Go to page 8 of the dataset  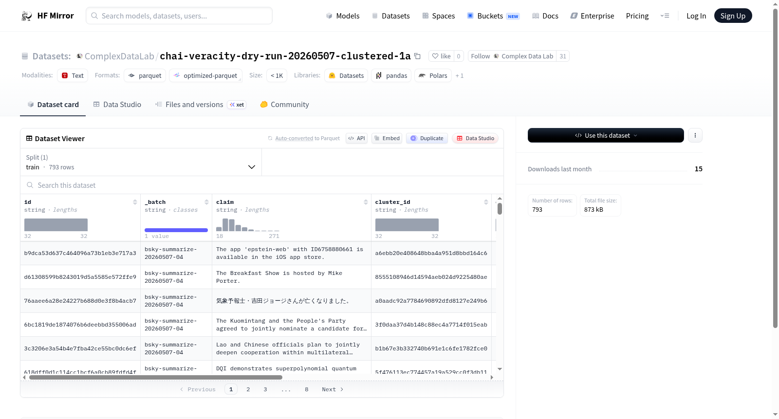307,389
